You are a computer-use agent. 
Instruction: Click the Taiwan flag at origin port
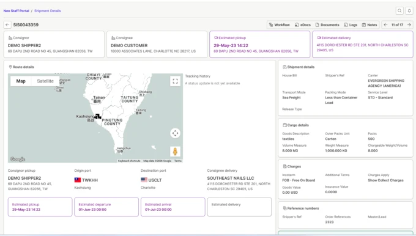pos(78,180)
